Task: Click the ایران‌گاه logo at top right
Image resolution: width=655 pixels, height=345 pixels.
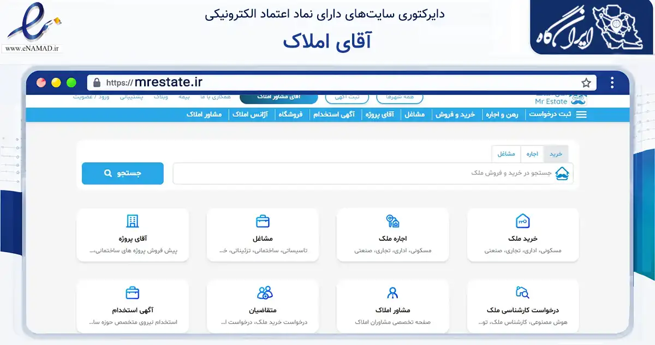Action: (x=592, y=27)
